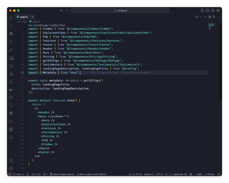Click the 'src' breadcrumb segment
Screen dimensions: 229x183
tap(19, 22)
